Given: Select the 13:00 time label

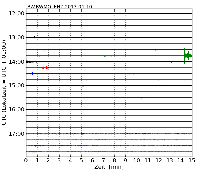Looking at the screenshot, I should (x=16, y=37).
